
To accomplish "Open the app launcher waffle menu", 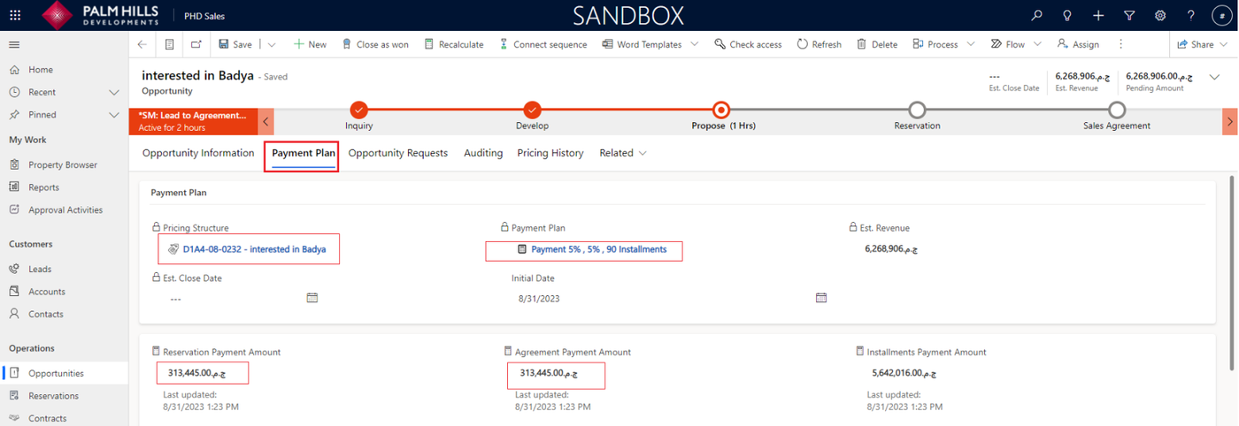I will tap(15, 15).
